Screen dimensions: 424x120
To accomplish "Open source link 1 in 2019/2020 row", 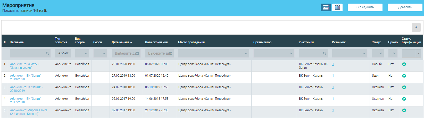I will point(333,76).
